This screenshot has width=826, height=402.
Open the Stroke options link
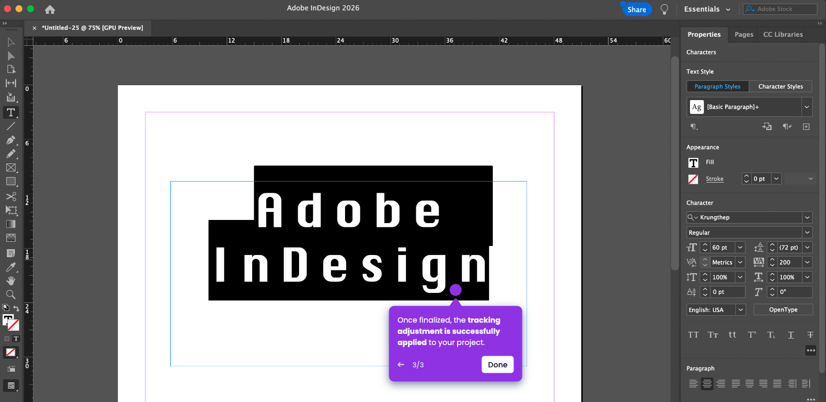point(715,179)
